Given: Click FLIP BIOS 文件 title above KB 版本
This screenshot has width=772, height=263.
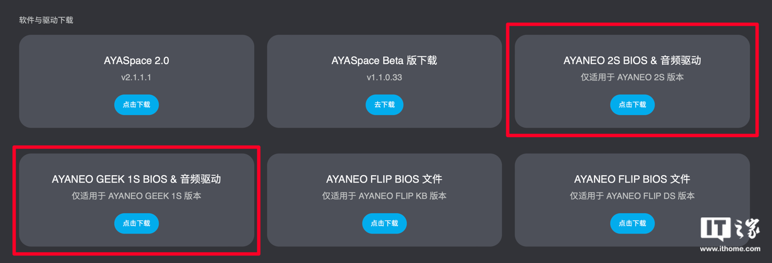Looking at the screenshot, I should 384,179.
